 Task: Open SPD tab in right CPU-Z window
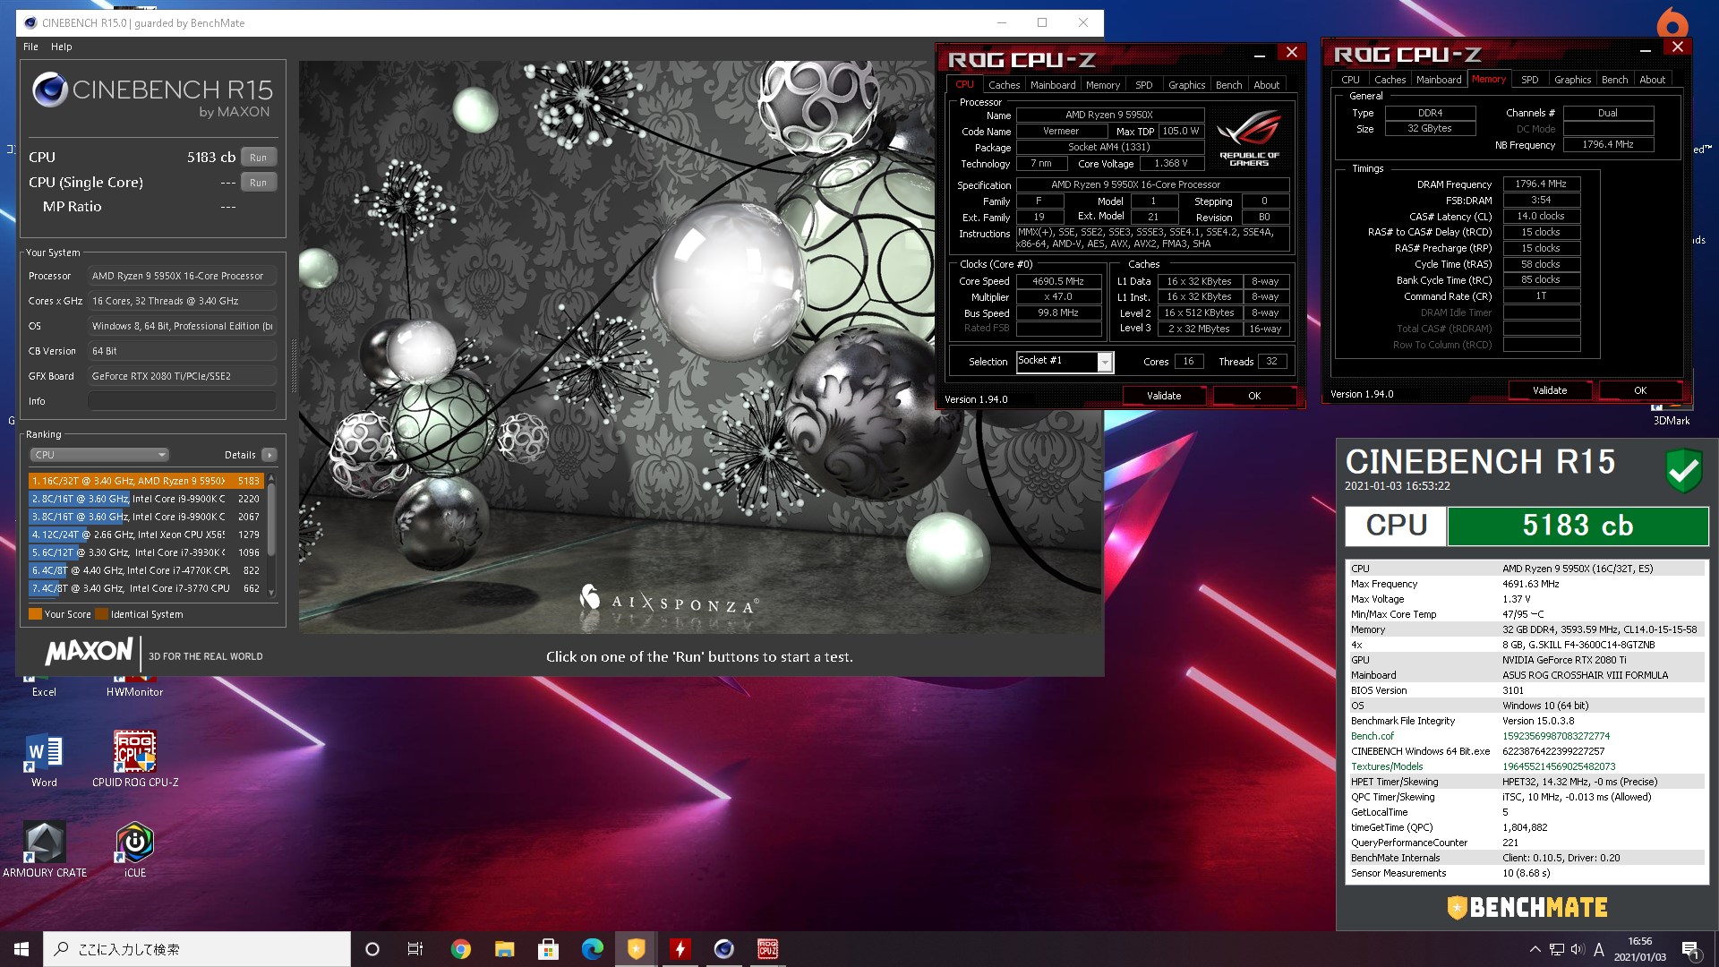point(1530,80)
